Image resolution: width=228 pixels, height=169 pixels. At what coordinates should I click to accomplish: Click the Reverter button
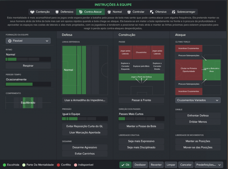click(156, 165)
